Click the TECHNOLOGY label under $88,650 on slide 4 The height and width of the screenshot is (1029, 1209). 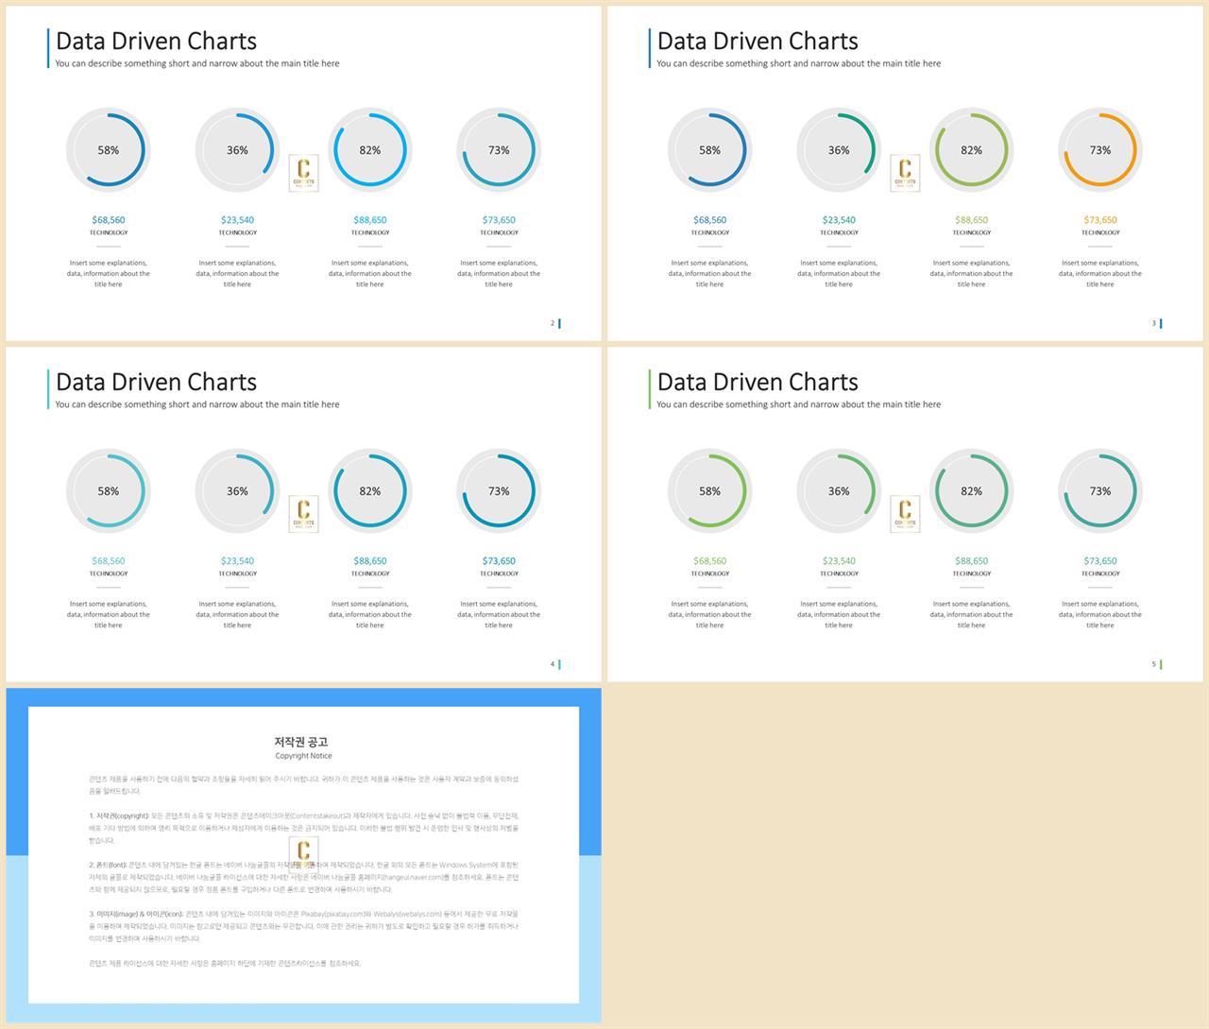370,574
